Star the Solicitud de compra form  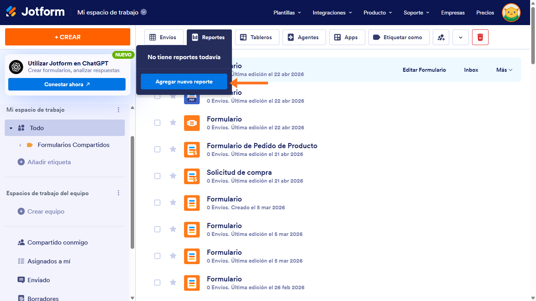[x=173, y=176]
